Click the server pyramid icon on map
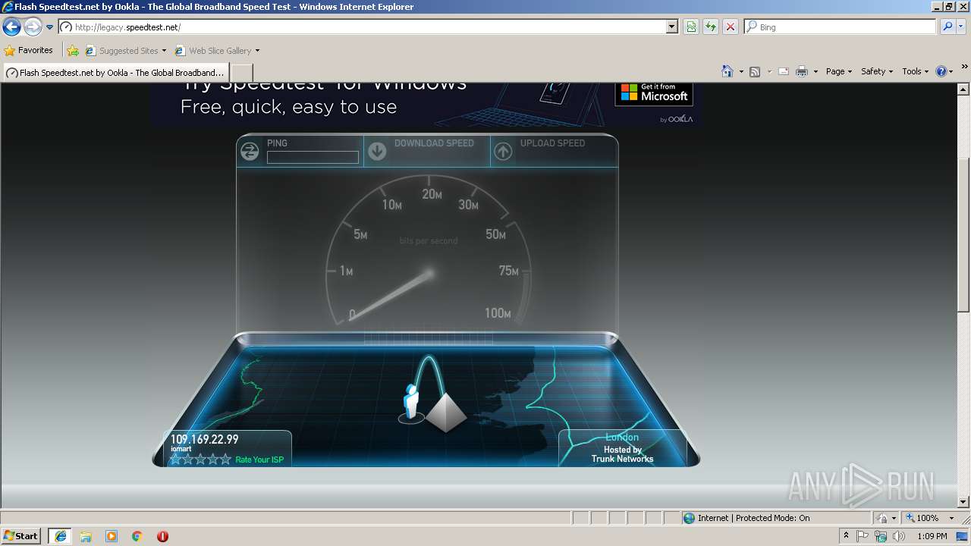971x546 pixels. coord(446,413)
